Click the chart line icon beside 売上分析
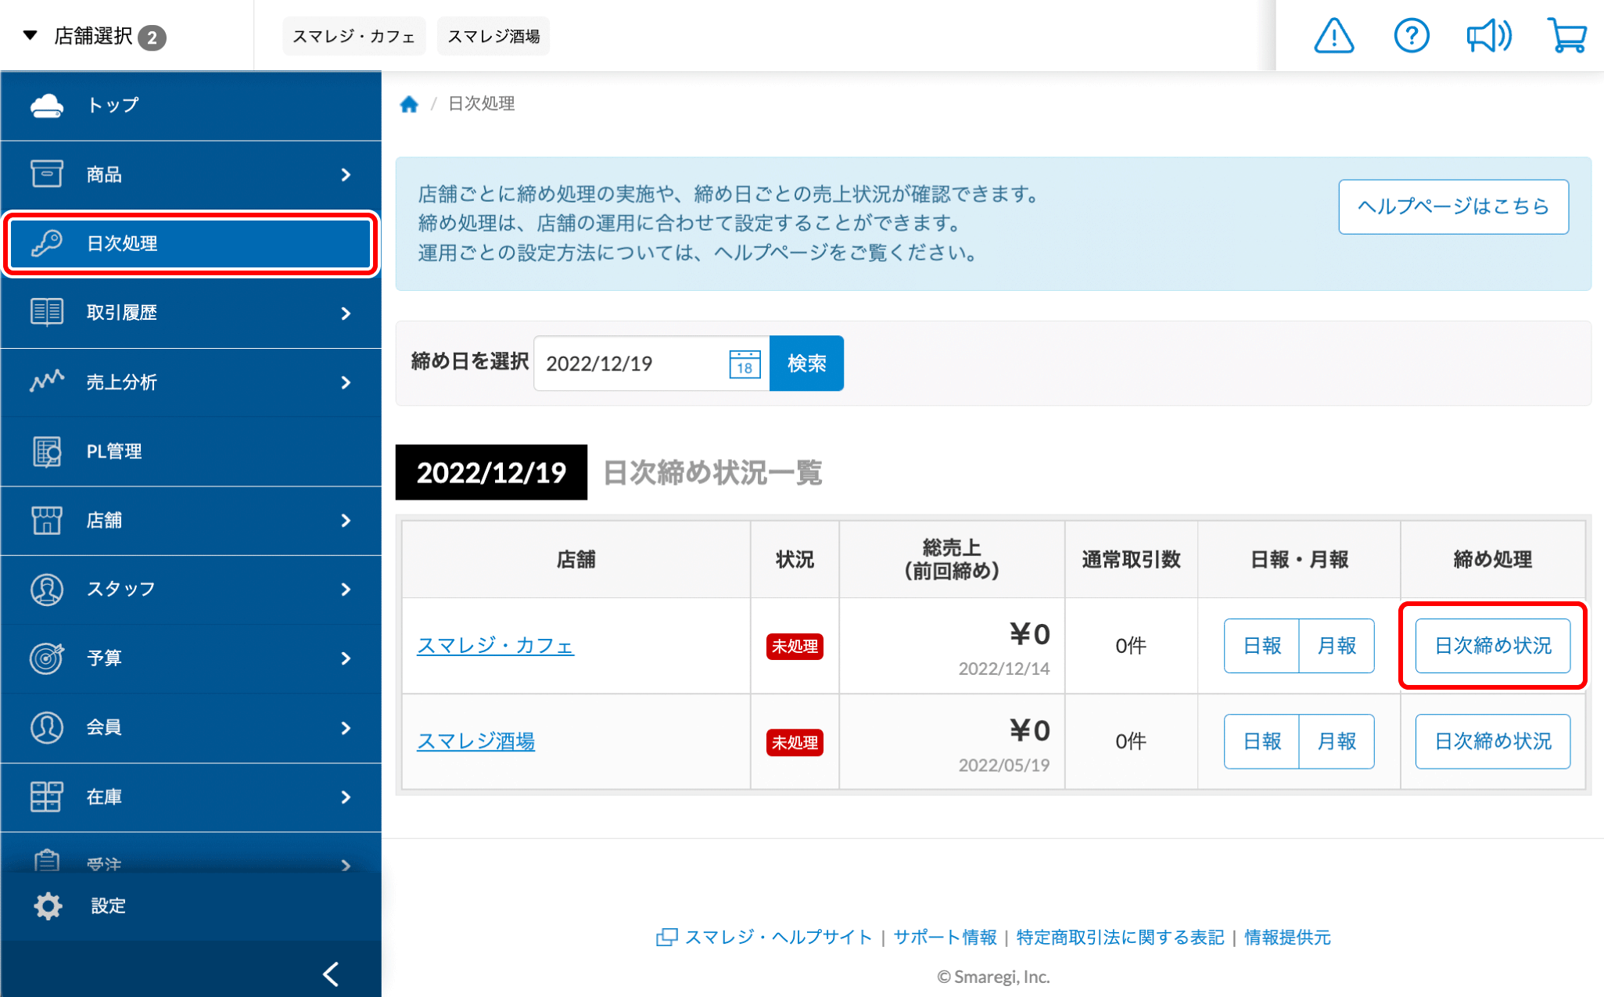The height and width of the screenshot is (997, 1604). click(46, 382)
